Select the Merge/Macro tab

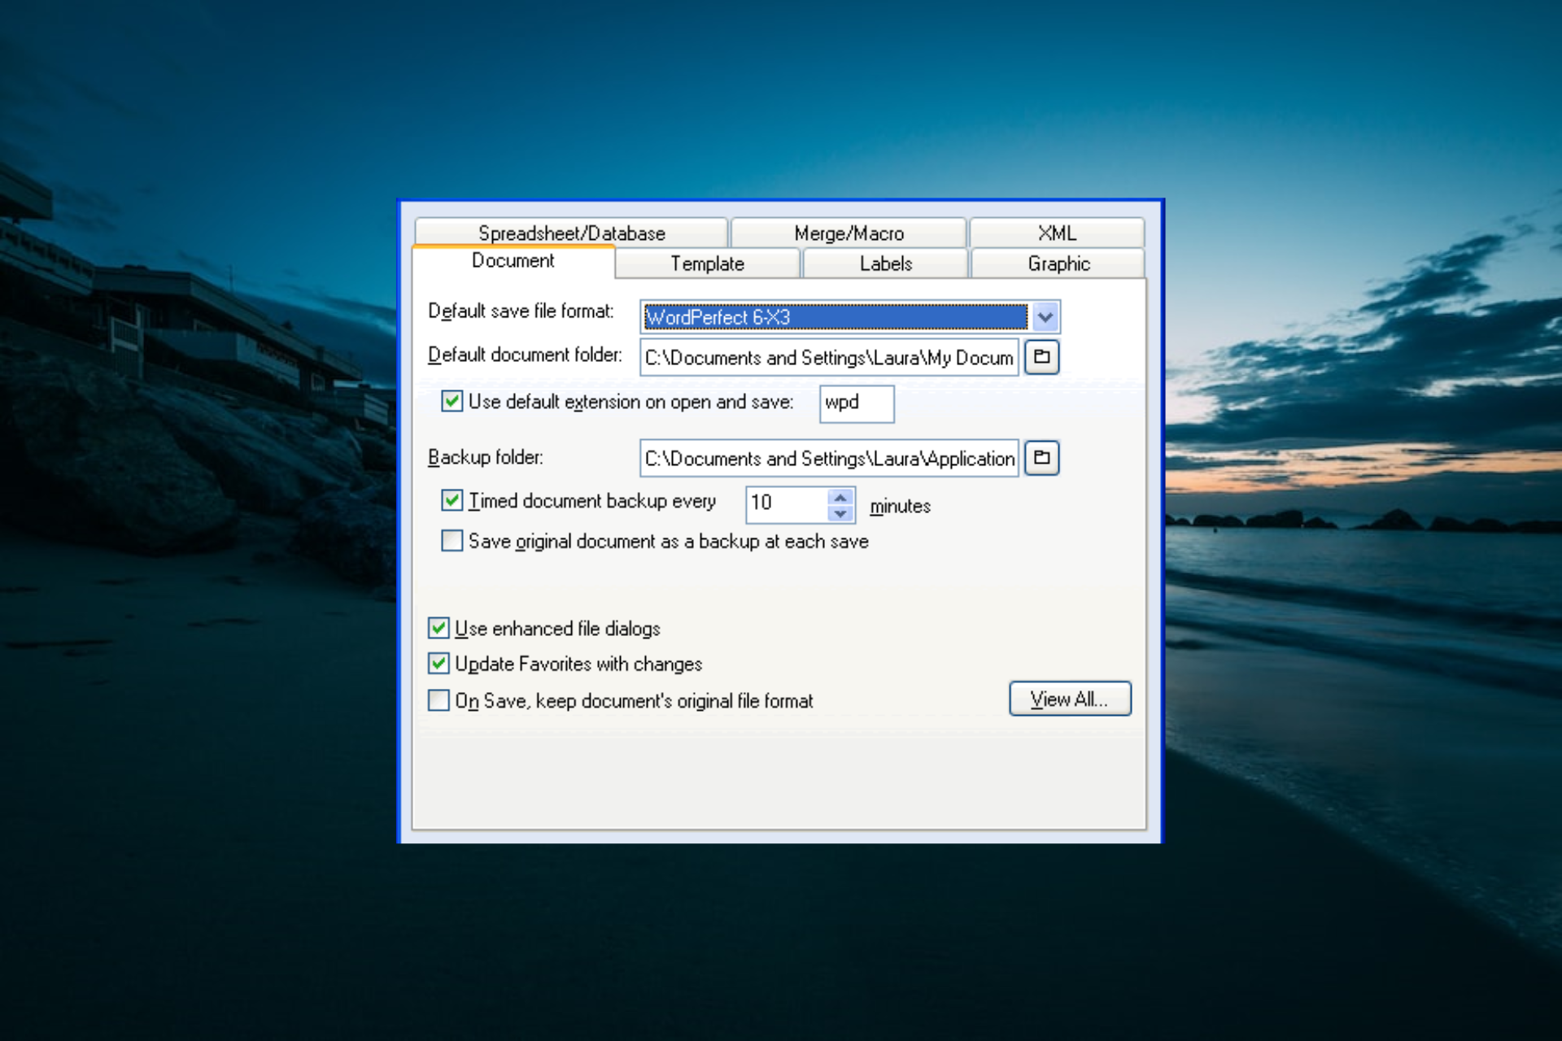coord(849,233)
